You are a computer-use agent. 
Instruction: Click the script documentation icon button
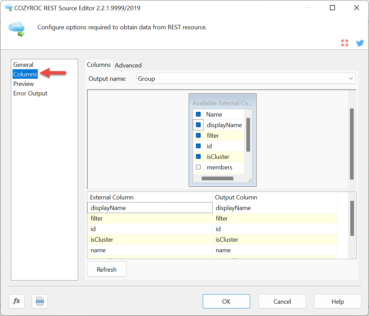click(x=40, y=301)
